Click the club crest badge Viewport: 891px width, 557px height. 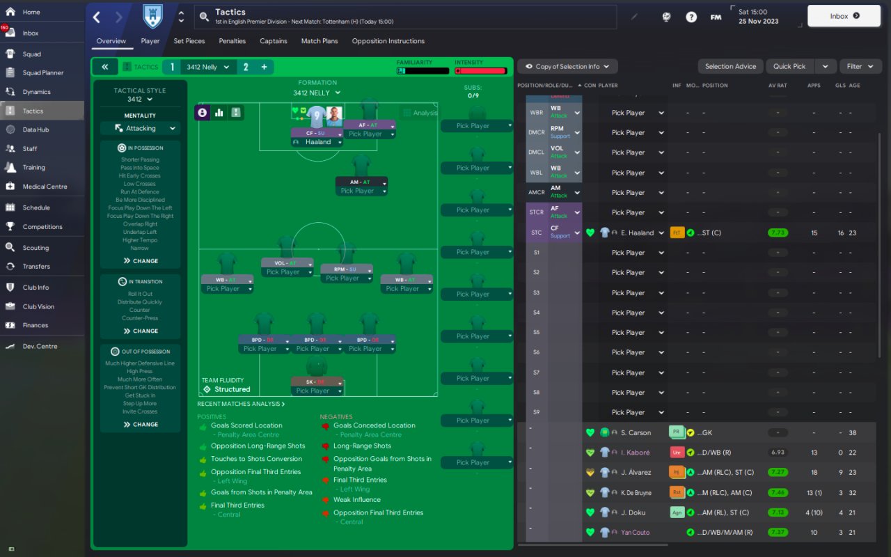[x=152, y=16]
